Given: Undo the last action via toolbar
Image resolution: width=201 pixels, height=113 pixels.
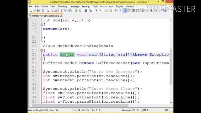Looking at the screenshot, I should (76, 11).
